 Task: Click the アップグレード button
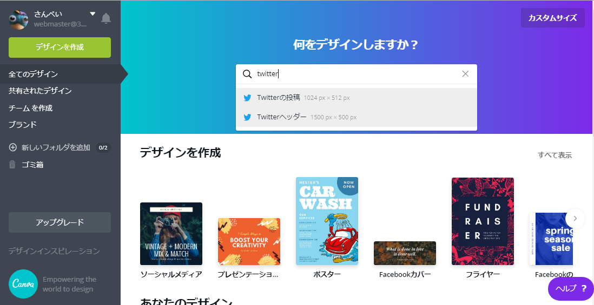pos(60,222)
